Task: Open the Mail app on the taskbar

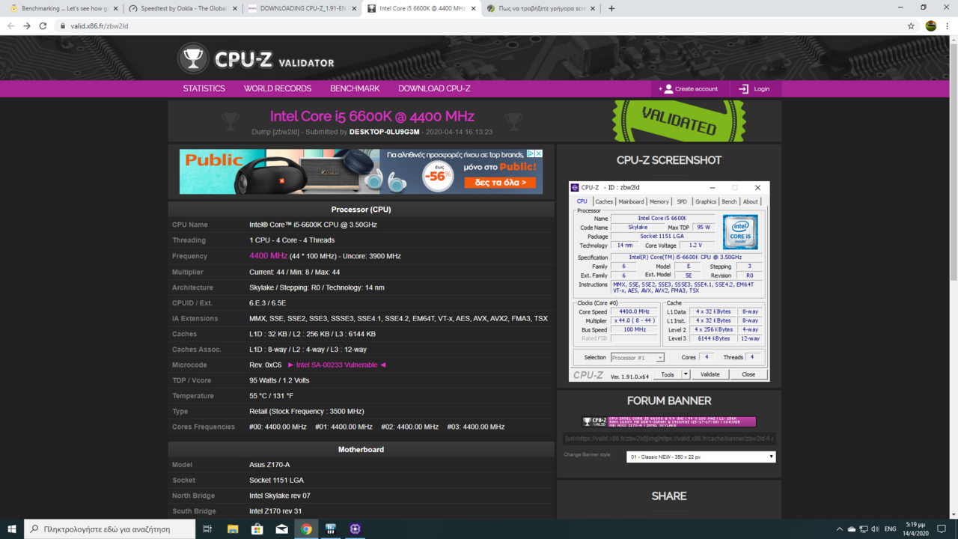Action: [281, 529]
